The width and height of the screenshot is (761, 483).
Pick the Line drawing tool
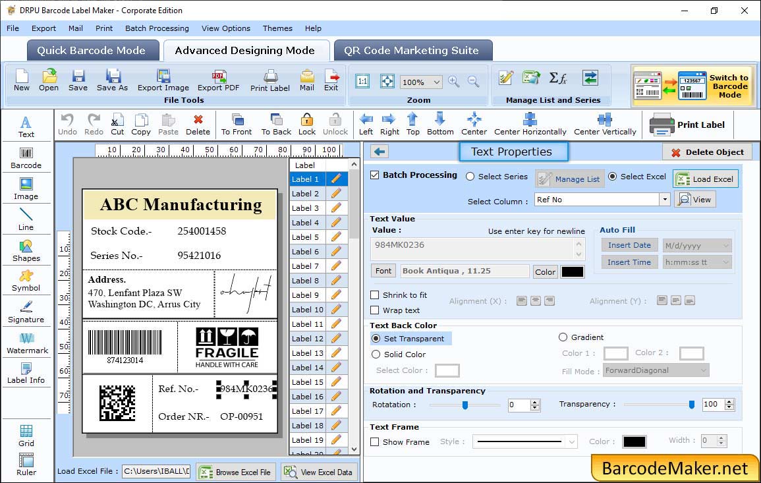[26, 220]
